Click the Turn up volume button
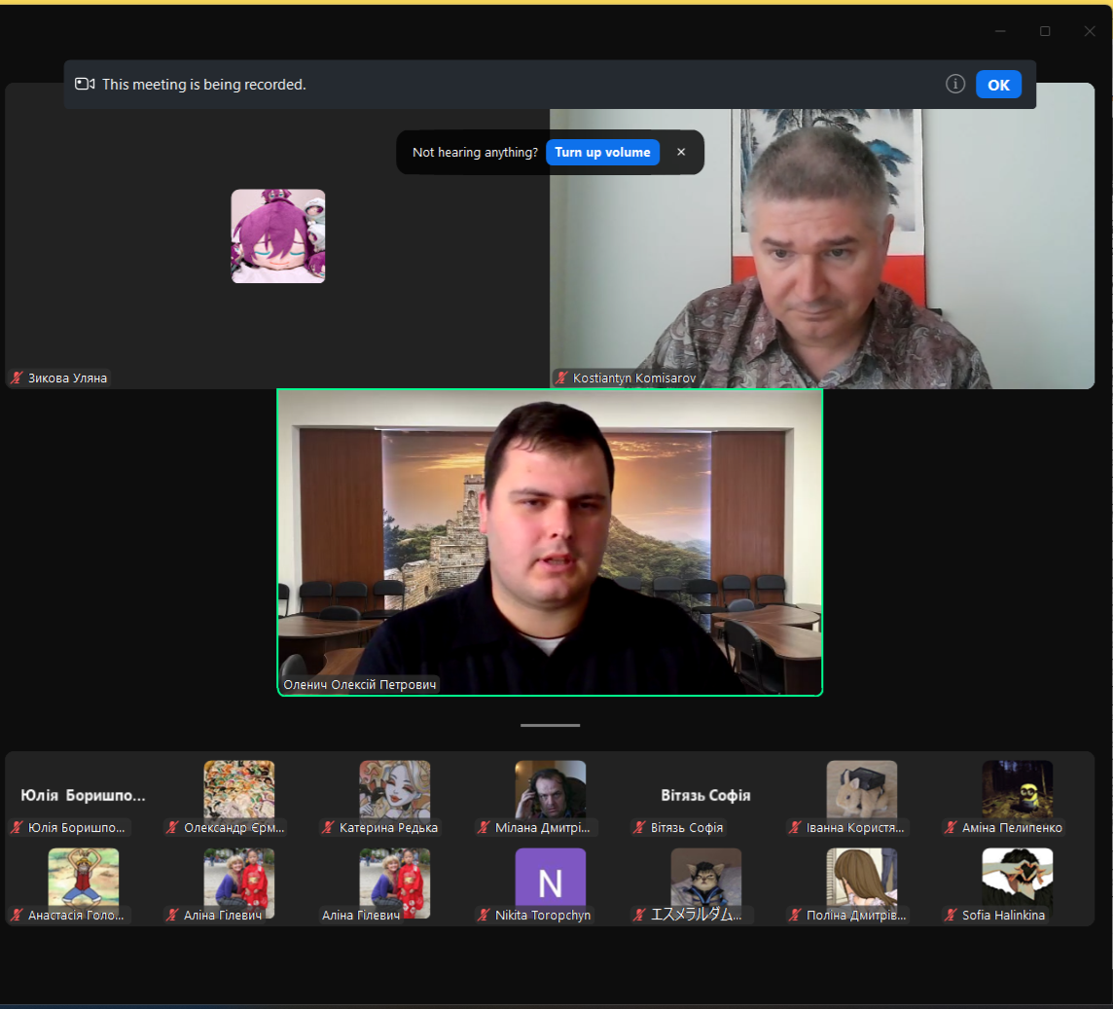 pos(602,152)
